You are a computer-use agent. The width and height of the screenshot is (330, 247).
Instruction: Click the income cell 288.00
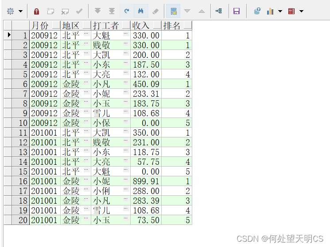[146, 191]
